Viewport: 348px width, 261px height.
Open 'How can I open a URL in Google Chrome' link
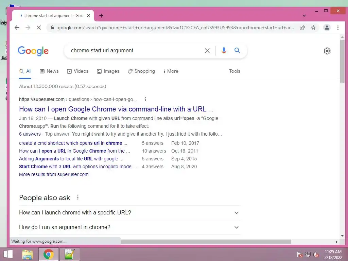coord(74,151)
